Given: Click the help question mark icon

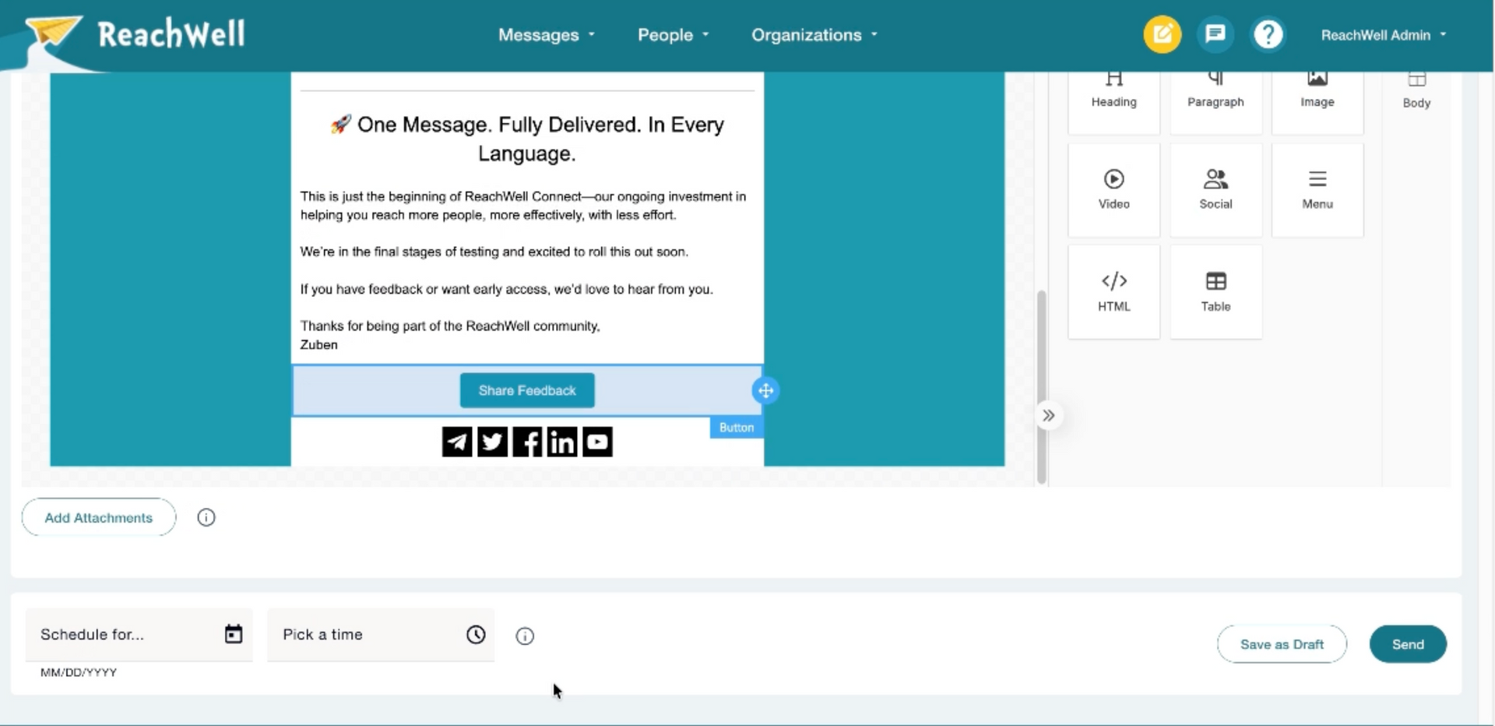Looking at the screenshot, I should coord(1268,34).
